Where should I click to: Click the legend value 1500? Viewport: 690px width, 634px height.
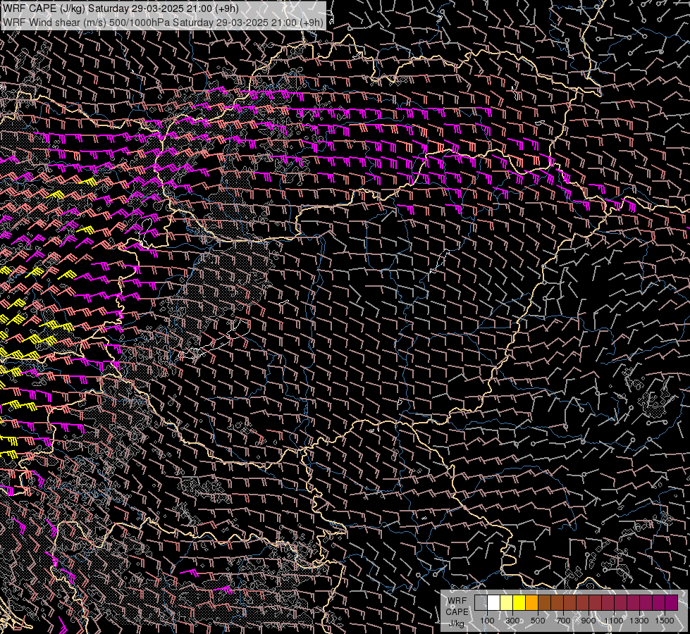click(x=665, y=621)
